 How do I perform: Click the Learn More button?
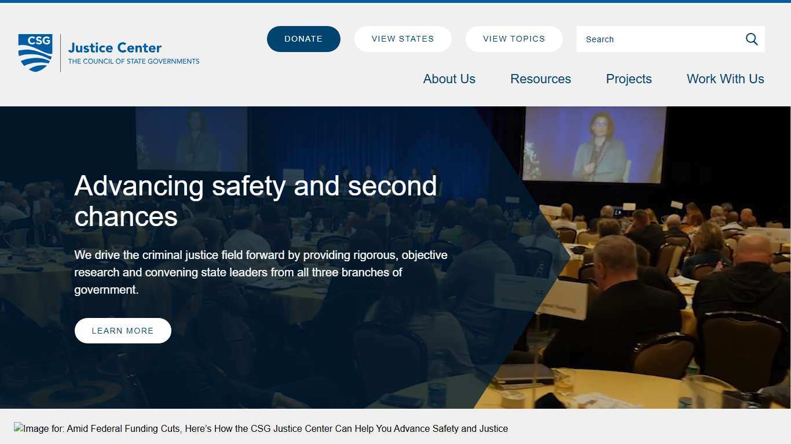click(123, 331)
